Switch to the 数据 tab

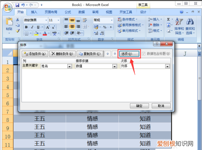pos(81,12)
